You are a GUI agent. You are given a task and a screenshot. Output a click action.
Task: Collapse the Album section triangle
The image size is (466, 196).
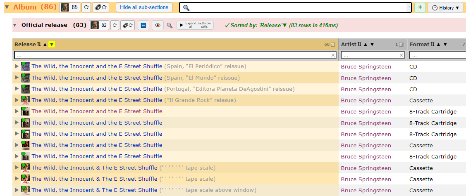click(x=7, y=7)
